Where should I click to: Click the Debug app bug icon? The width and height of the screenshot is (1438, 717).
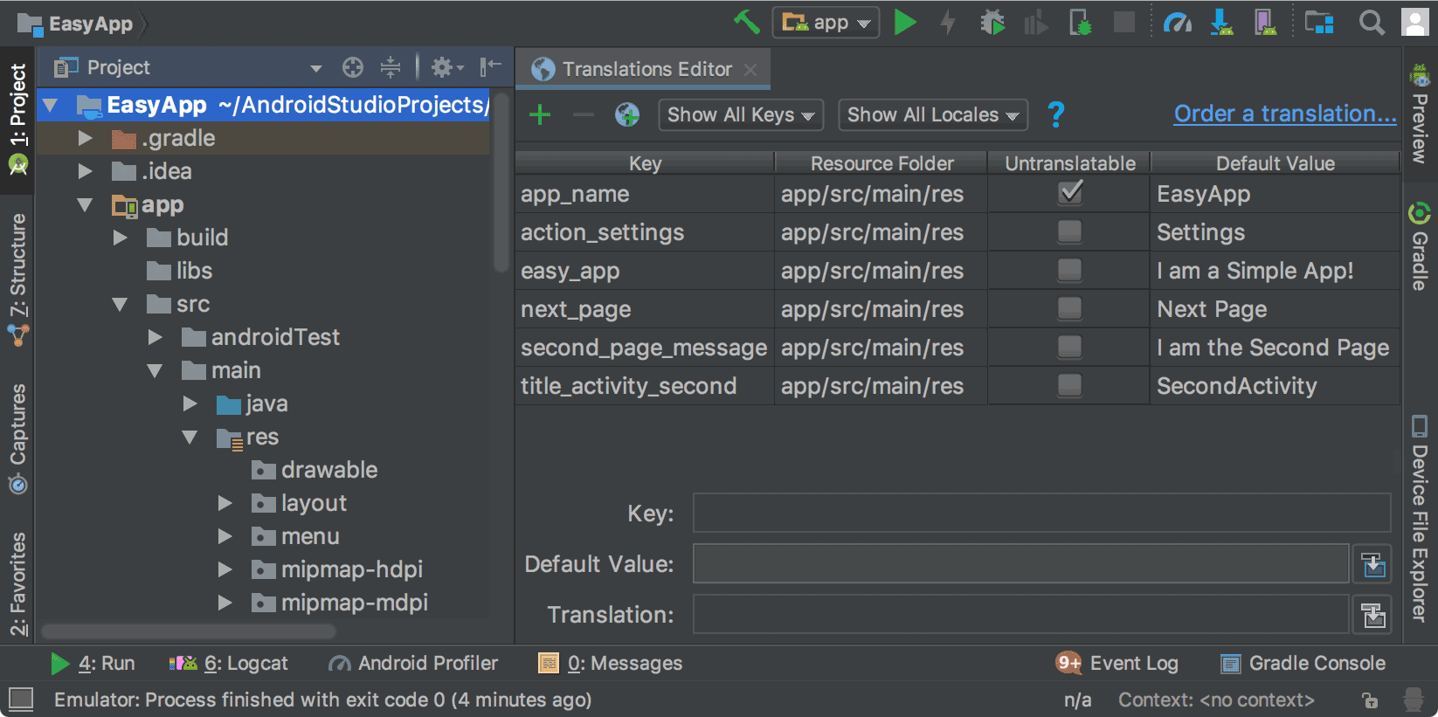pyautogui.click(x=992, y=23)
